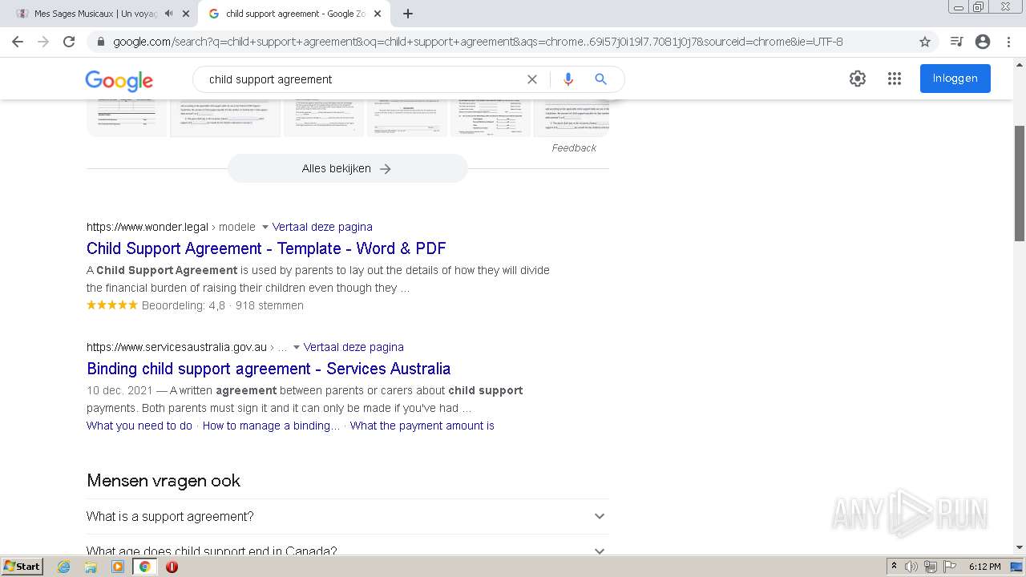Click the volume speaker tray icon

911,567
